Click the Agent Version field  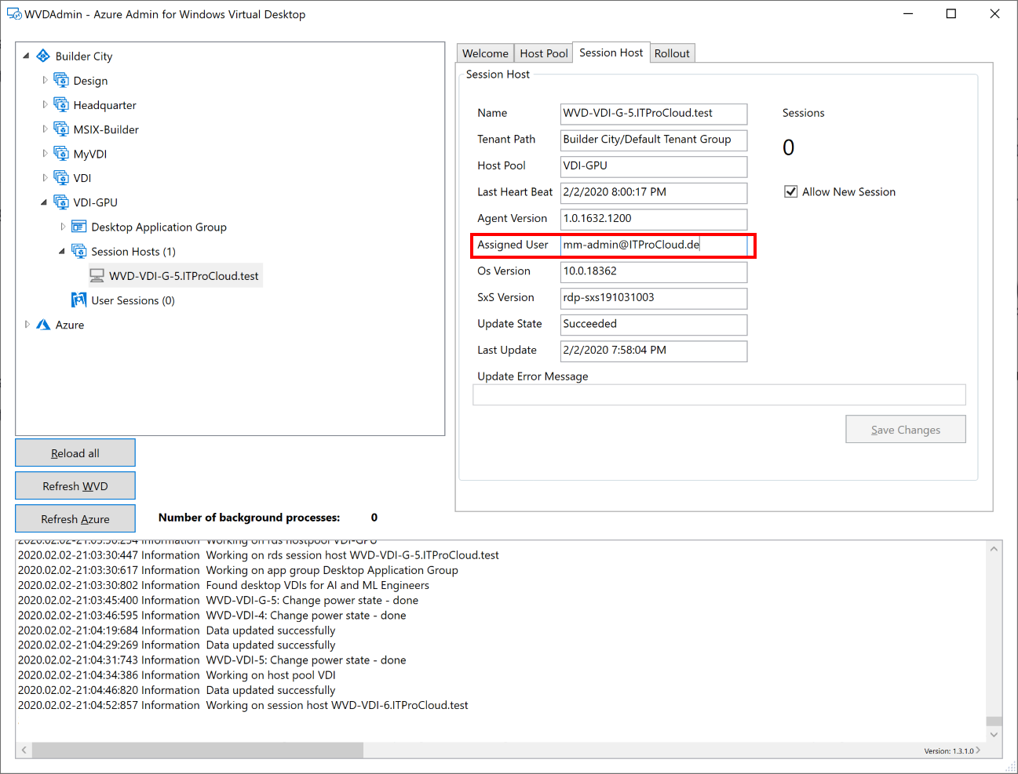coord(654,219)
